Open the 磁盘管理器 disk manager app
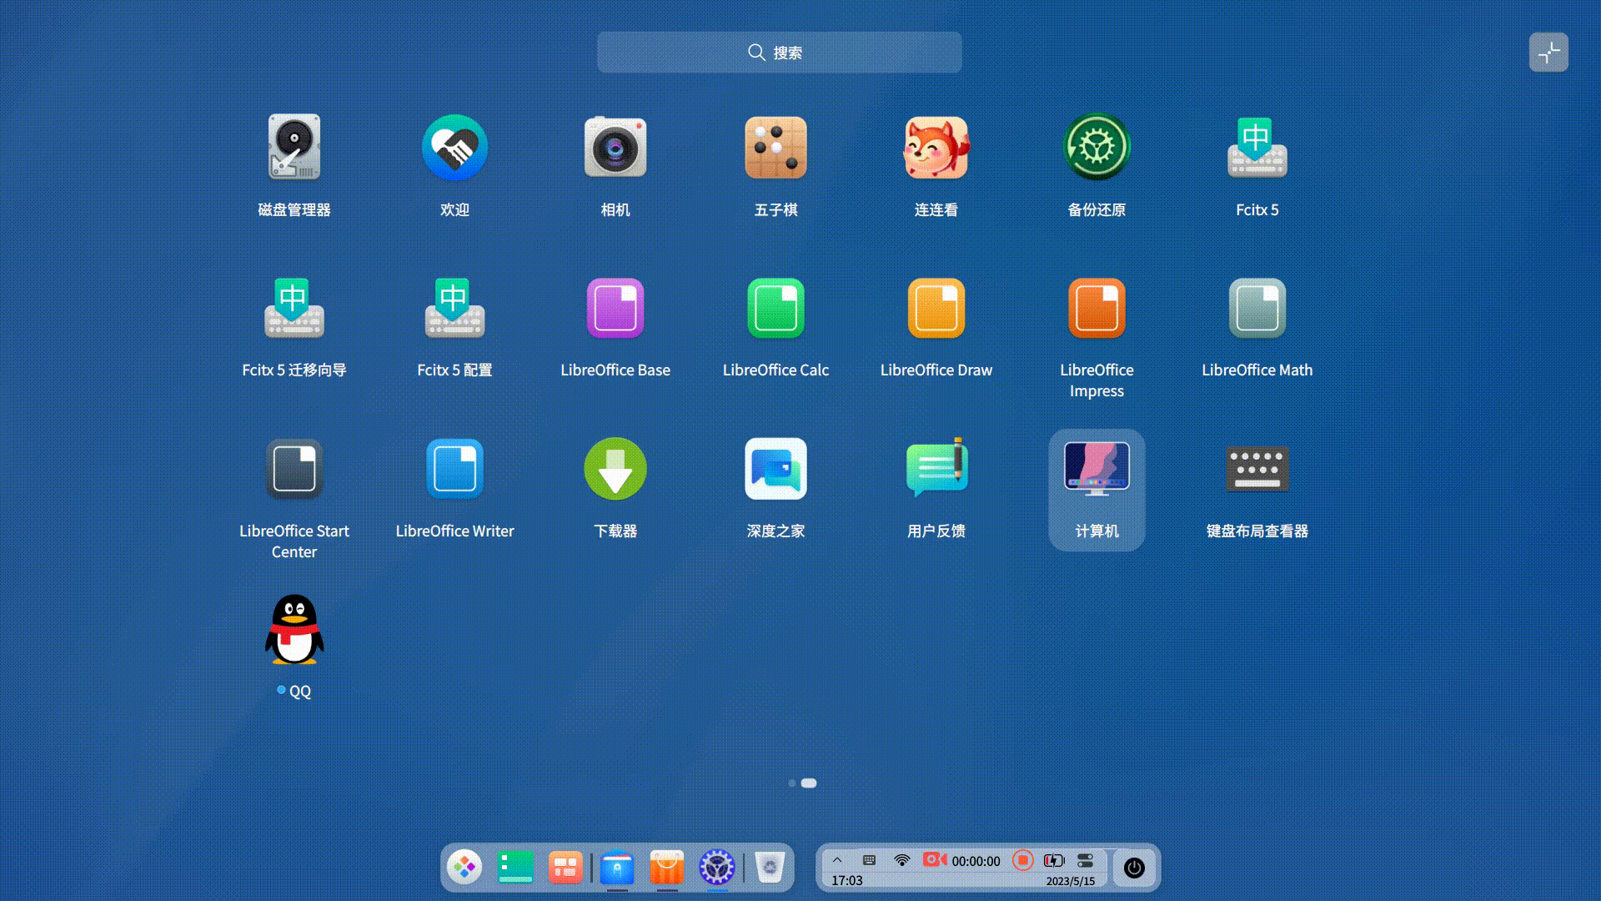 click(x=294, y=147)
